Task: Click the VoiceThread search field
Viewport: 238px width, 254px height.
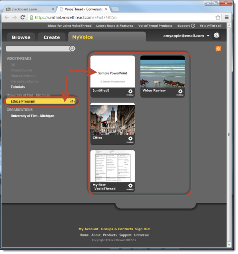Action: (x=38, y=49)
